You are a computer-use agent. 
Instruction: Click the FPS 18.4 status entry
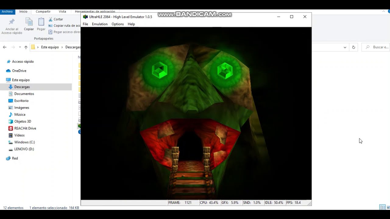(294, 203)
